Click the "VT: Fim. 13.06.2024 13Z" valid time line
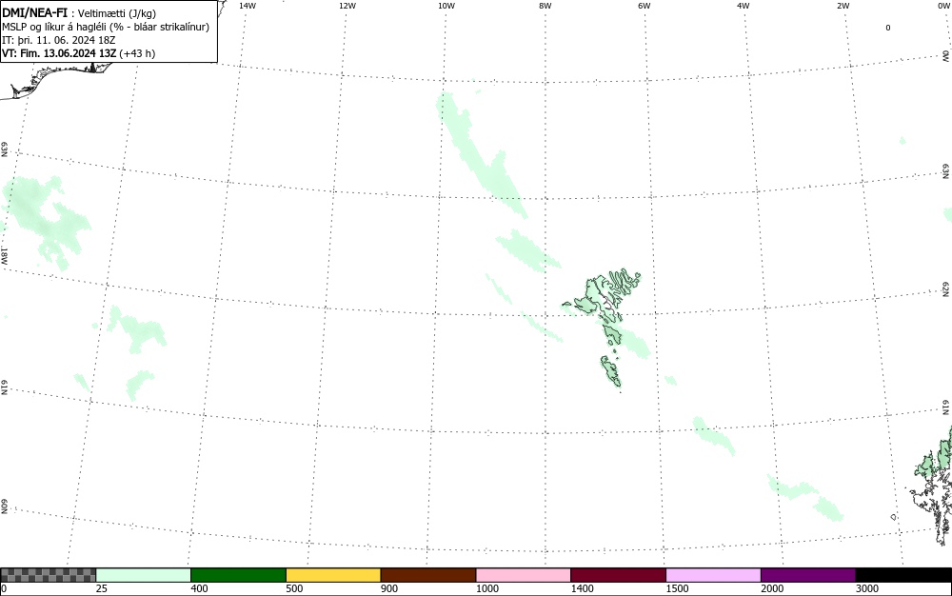Image resolution: width=952 pixels, height=596 pixels. pyautogui.click(x=78, y=53)
